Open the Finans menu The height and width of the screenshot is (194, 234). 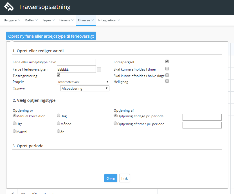point(66,20)
